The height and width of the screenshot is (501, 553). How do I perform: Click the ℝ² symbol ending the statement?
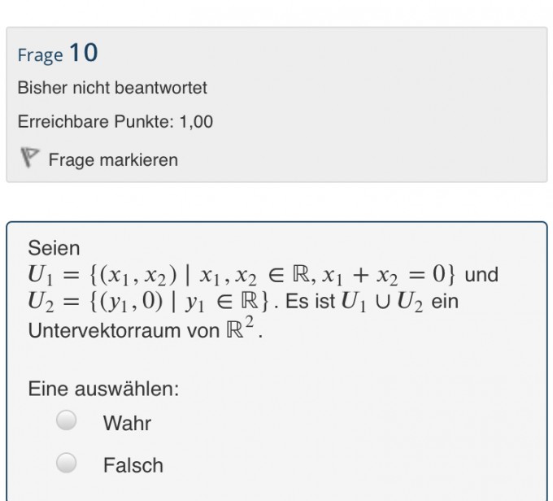tap(240, 328)
